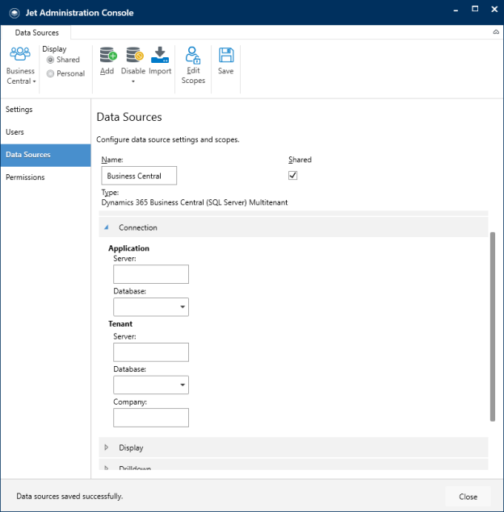
Task: Switch to the Data Sources ribbon tab
Action: point(36,32)
